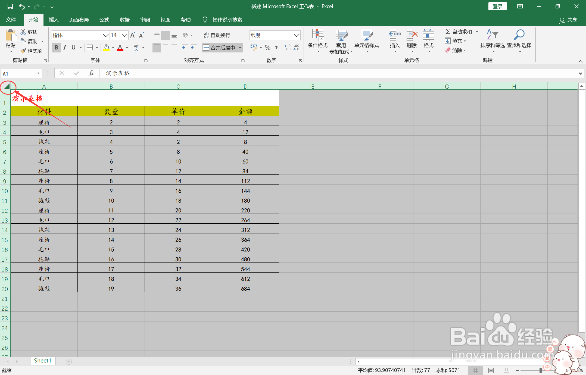Click the increase font size icon
This screenshot has height=375, width=586.
point(133,35)
